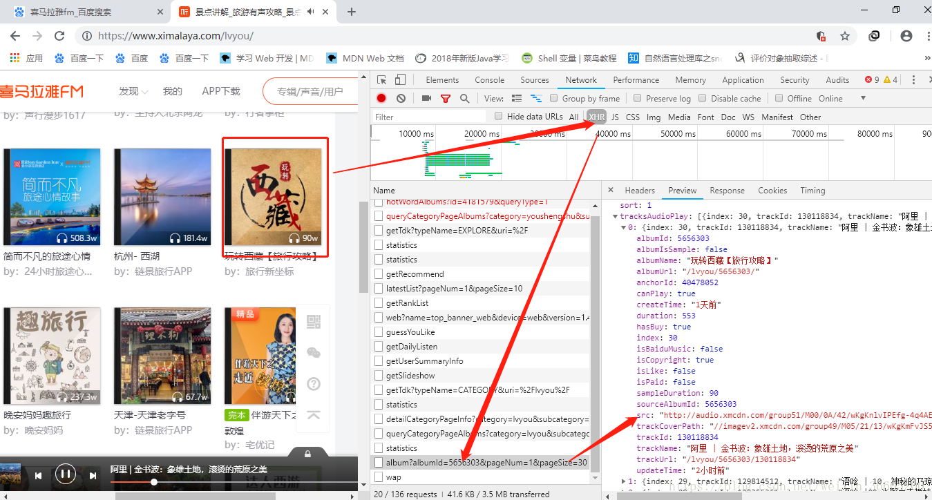Enable Preserve log checkbox
The width and height of the screenshot is (932, 500).
[x=638, y=98]
